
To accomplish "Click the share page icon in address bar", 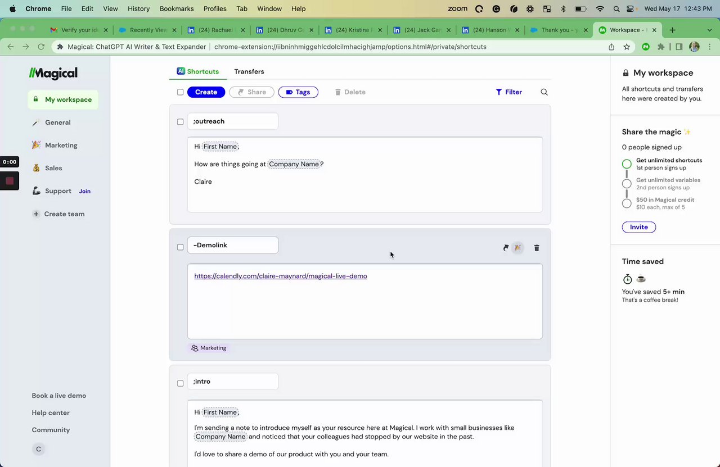I will tap(611, 47).
